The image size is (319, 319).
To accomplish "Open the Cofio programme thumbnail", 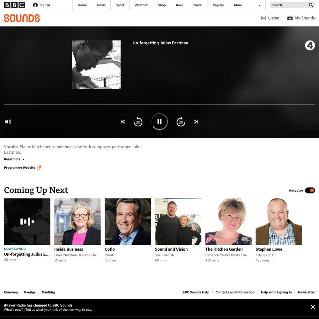I will point(128,222).
